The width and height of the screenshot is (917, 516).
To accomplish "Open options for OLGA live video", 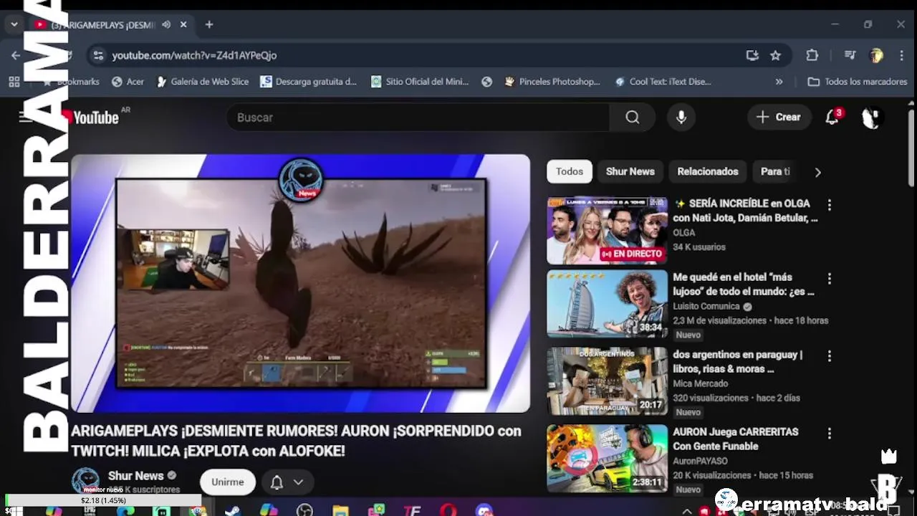I will 830,205.
